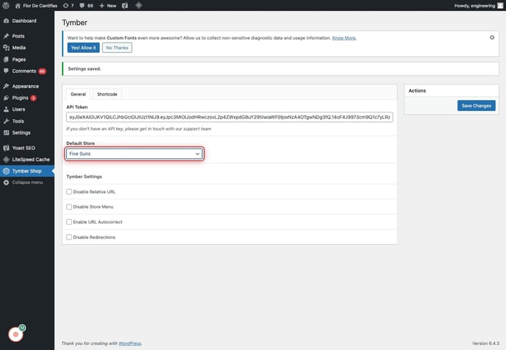The width and height of the screenshot is (506, 350).
Task: Open the Plugins sidebar menu
Action: [20, 97]
